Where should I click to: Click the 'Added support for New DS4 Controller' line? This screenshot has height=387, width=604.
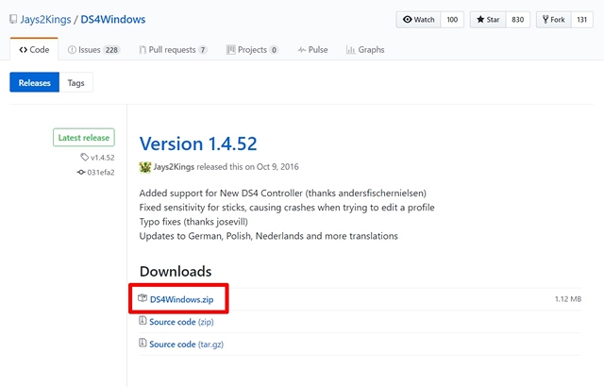point(283,193)
